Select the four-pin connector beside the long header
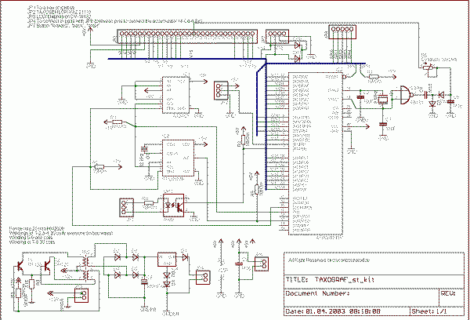The height and width of the screenshot is (320, 470). [277, 36]
